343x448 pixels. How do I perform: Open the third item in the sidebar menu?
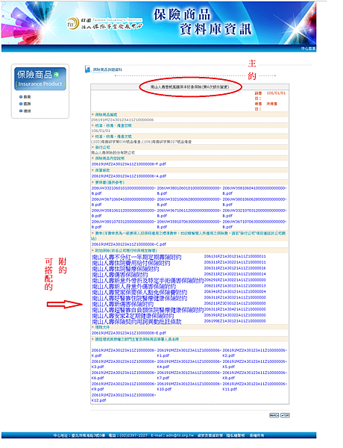(x=25, y=111)
